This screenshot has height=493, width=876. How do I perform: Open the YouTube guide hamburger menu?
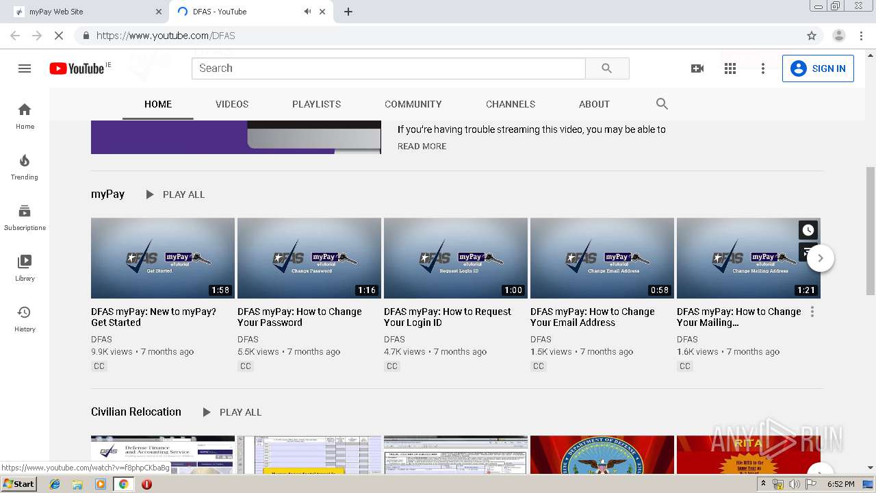[x=25, y=68]
